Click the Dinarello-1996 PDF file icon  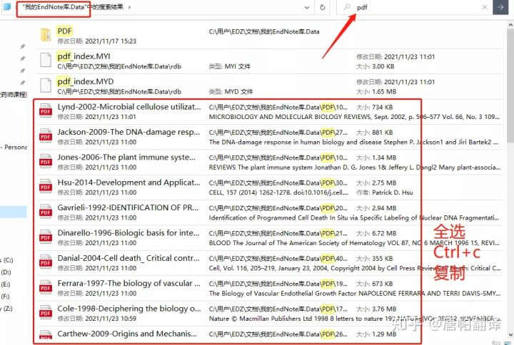(x=46, y=238)
